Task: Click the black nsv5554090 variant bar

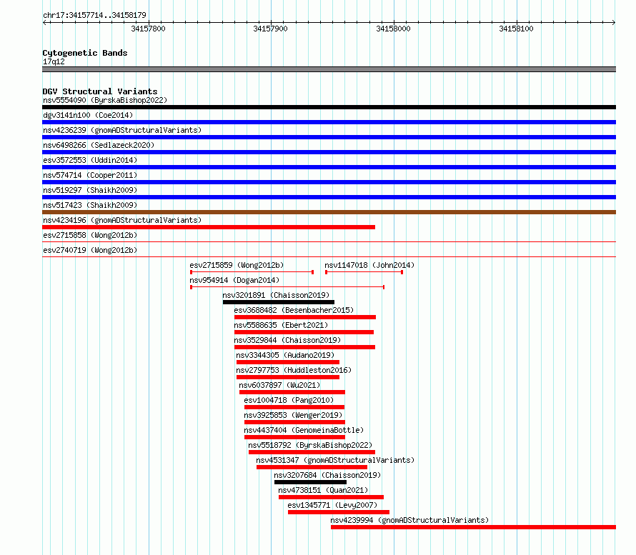Action: click(329, 107)
